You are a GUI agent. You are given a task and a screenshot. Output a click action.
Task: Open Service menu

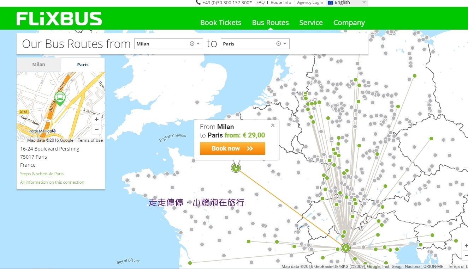pyautogui.click(x=311, y=23)
